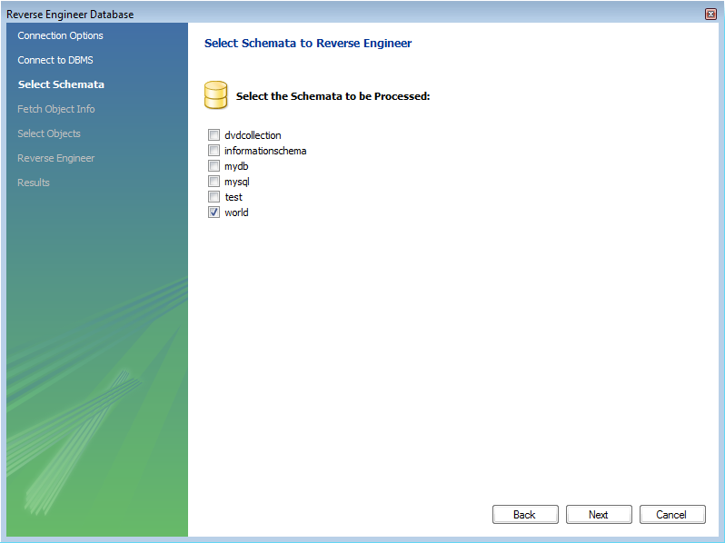Choose the Reverse Engineer sidebar step

55,158
